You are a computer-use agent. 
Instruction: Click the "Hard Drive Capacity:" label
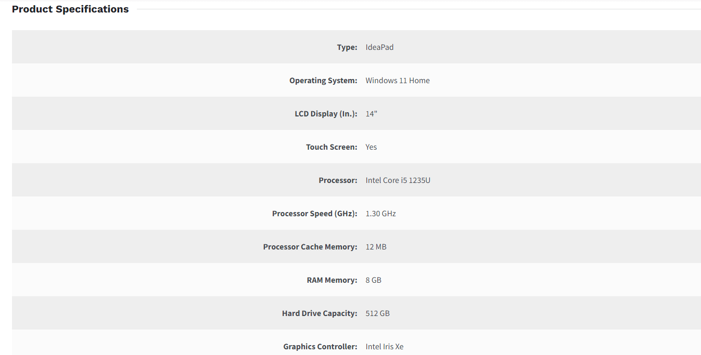(320, 313)
